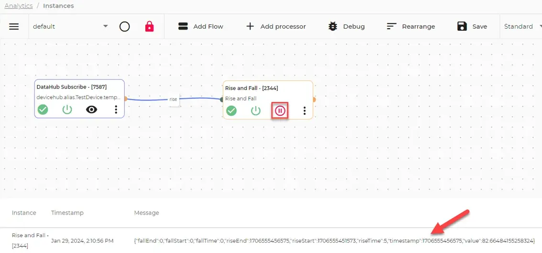Open the Standard dropdown
The width and height of the screenshot is (542, 253).
523,26
